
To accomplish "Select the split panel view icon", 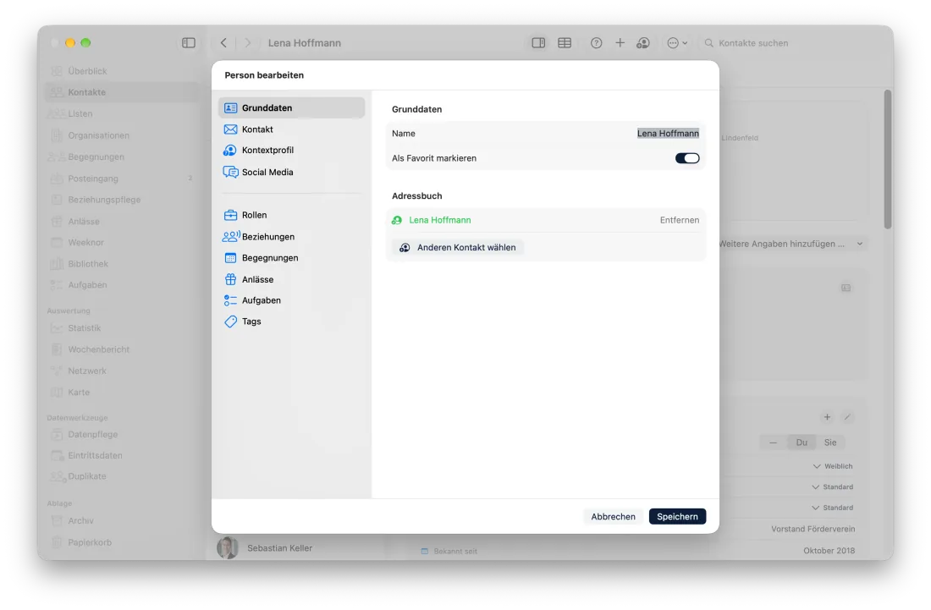I will (538, 42).
